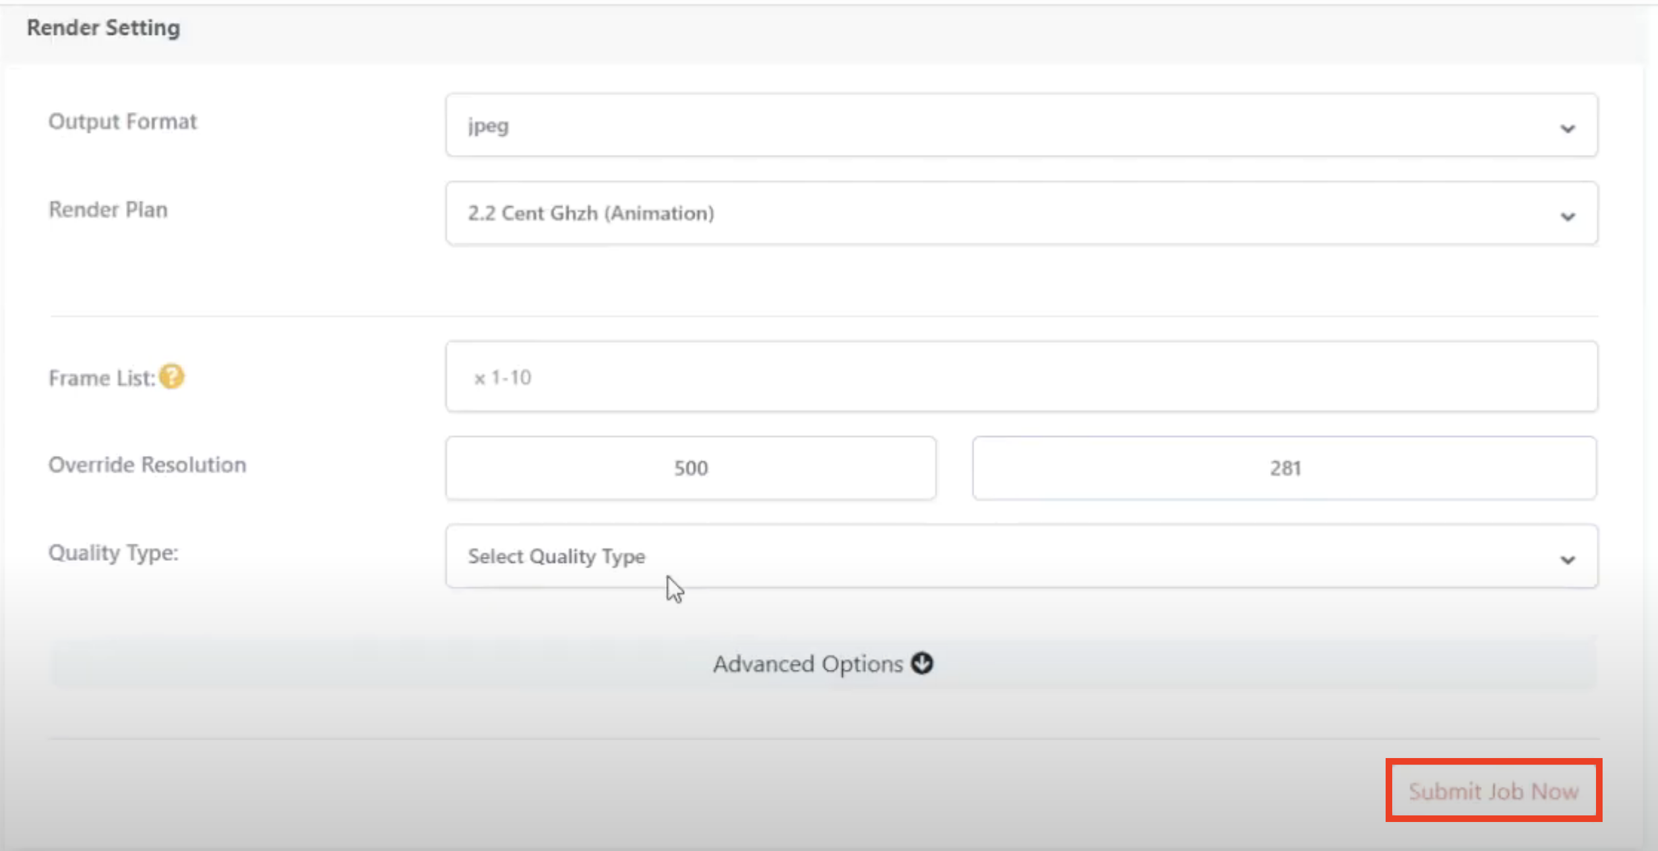Click the chevron arrow of Quality Type field
Viewport: 1658px width, 851px height.
coord(1568,560)
